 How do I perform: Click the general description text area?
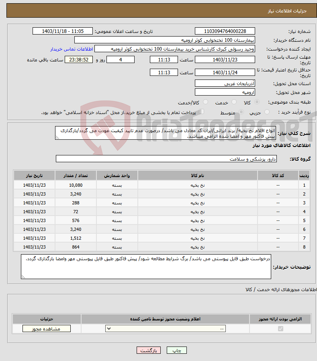click(x=166, y=133)
